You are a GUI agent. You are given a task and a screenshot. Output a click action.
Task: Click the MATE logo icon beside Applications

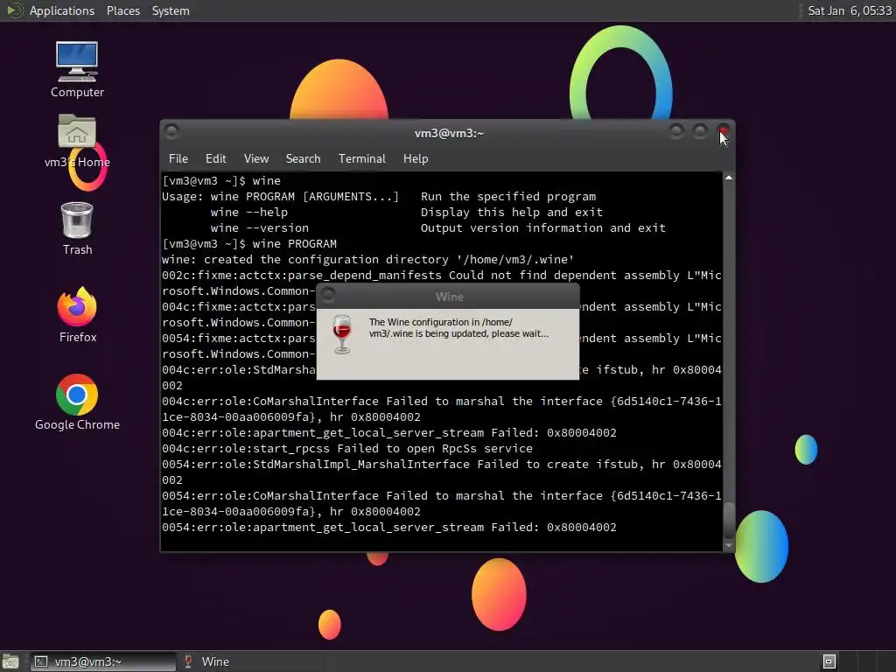[14, 10]
